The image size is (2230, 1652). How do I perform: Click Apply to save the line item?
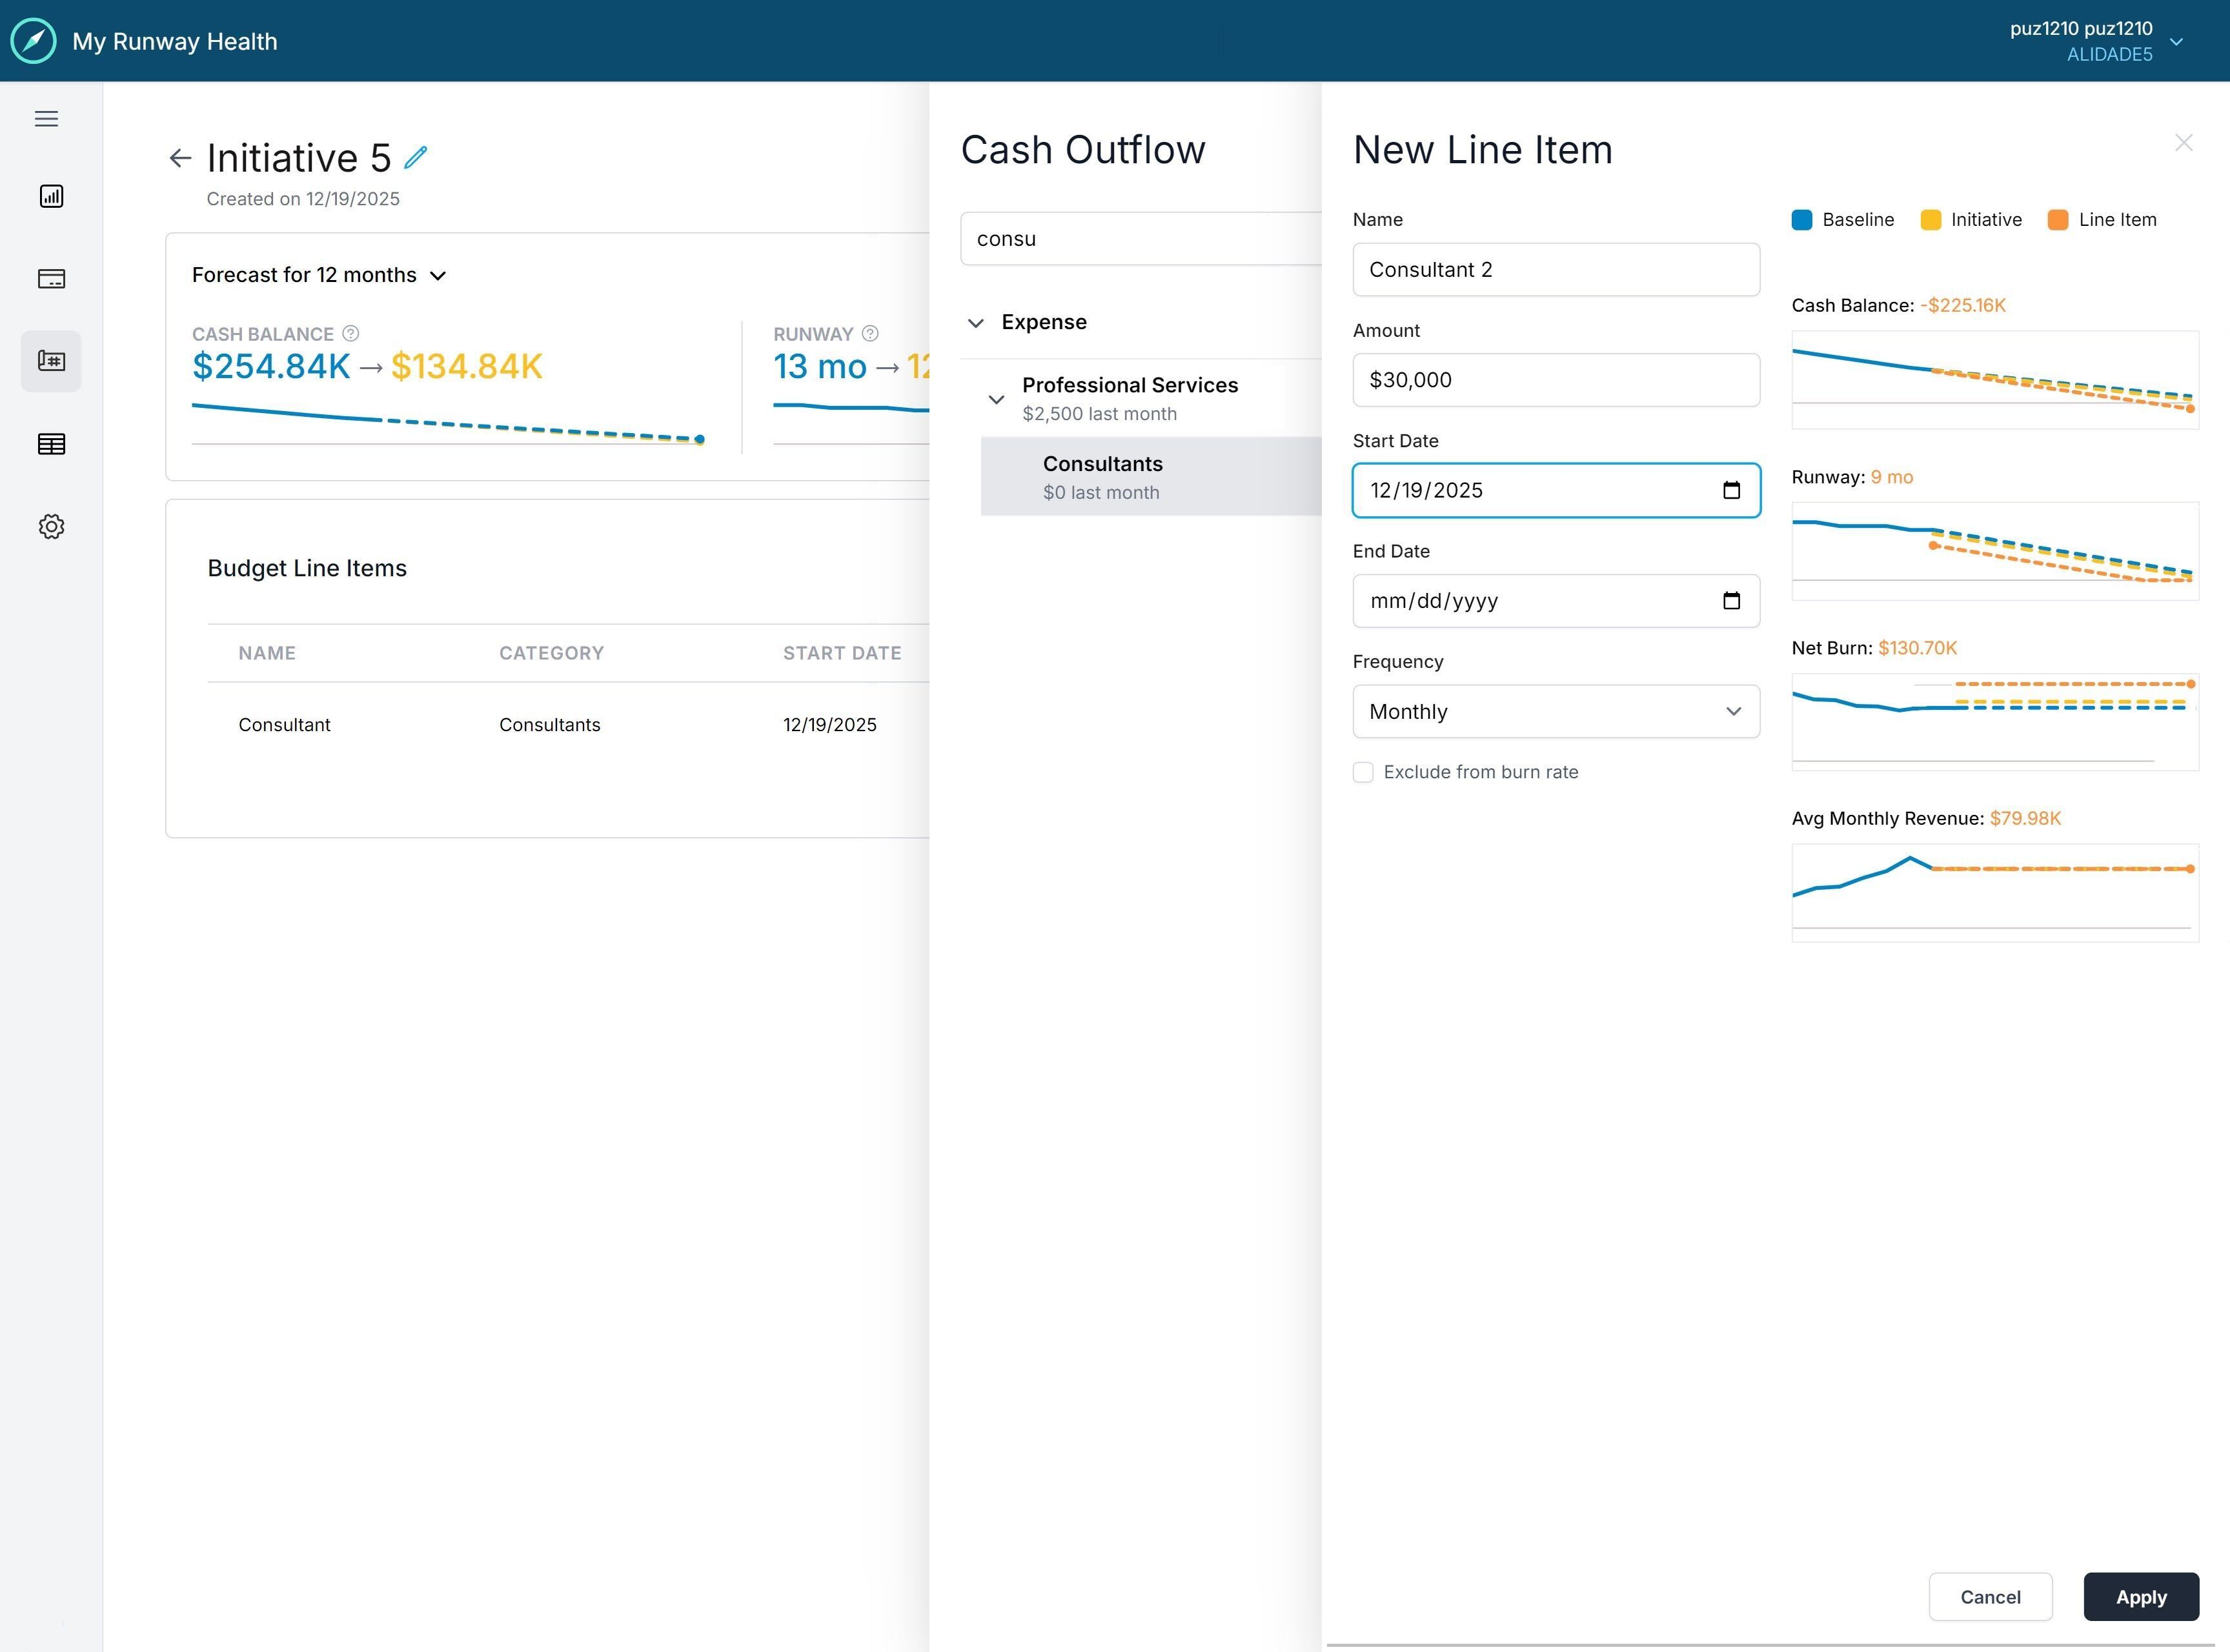(x=2140, y=1597)
